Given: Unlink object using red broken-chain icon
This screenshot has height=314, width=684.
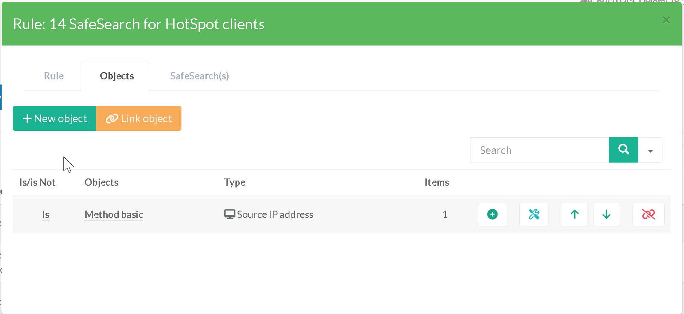Looking at the screenshot, I should click(x=648, y=214).
